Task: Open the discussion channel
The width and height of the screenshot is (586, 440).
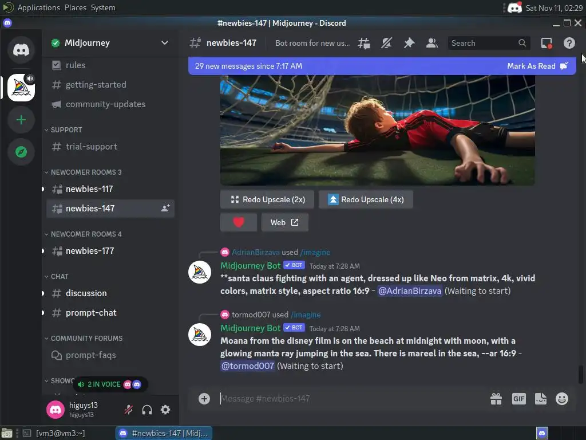Action: [110, 293]
